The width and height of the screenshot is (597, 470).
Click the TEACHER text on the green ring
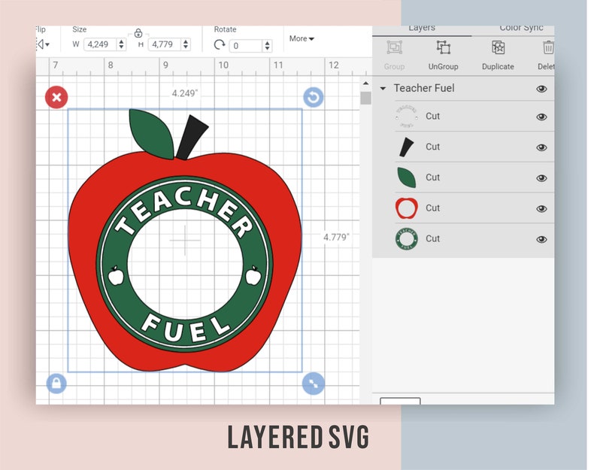pyautogui.click(x=185, y=211)
